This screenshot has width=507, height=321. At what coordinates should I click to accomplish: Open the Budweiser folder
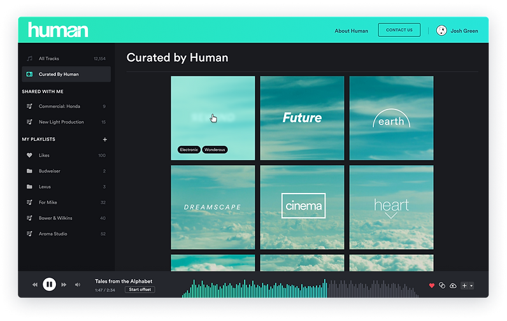[x=66, y=171]
